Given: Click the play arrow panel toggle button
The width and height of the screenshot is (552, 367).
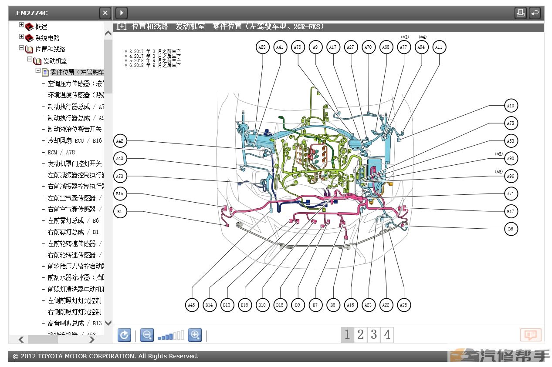Looking at the screenshot, I should pyautogui.click(x=121, y=13).
